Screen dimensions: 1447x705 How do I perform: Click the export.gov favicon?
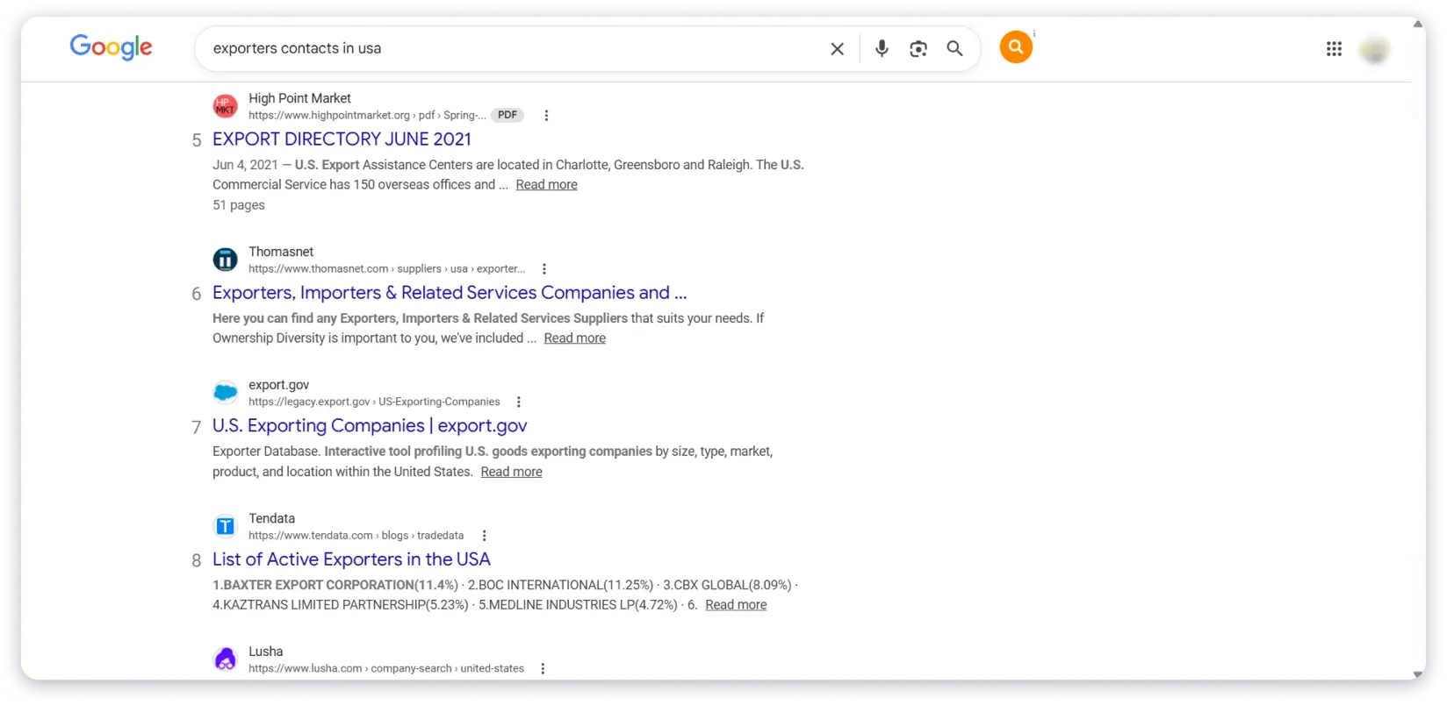coord(226,393)
